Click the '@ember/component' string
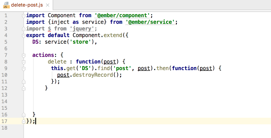Viewport: 271px width, 138px height. (x=122, y=16)
